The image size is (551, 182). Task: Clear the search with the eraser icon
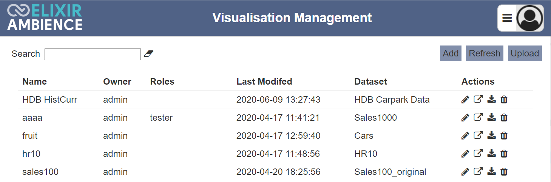coord(148,54)
